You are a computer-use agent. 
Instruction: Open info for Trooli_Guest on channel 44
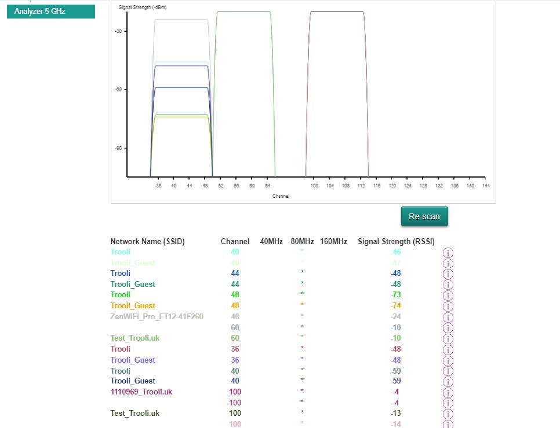click(x=448, y=285)
